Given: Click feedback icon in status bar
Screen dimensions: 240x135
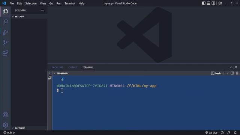Looking at the screenshot, I should point(229,132).
